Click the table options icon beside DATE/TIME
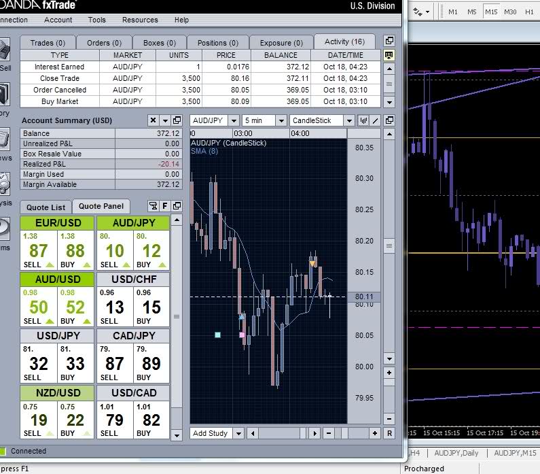 (389, 55)
